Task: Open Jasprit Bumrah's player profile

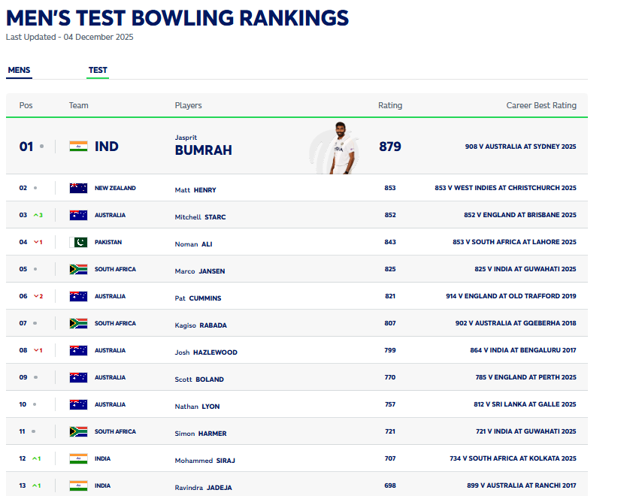Action: point(203,150)
